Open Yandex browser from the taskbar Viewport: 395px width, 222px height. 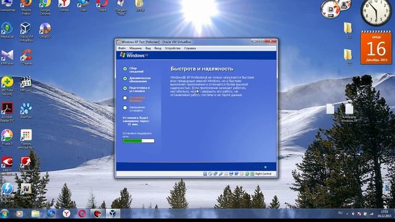(66, 214)
